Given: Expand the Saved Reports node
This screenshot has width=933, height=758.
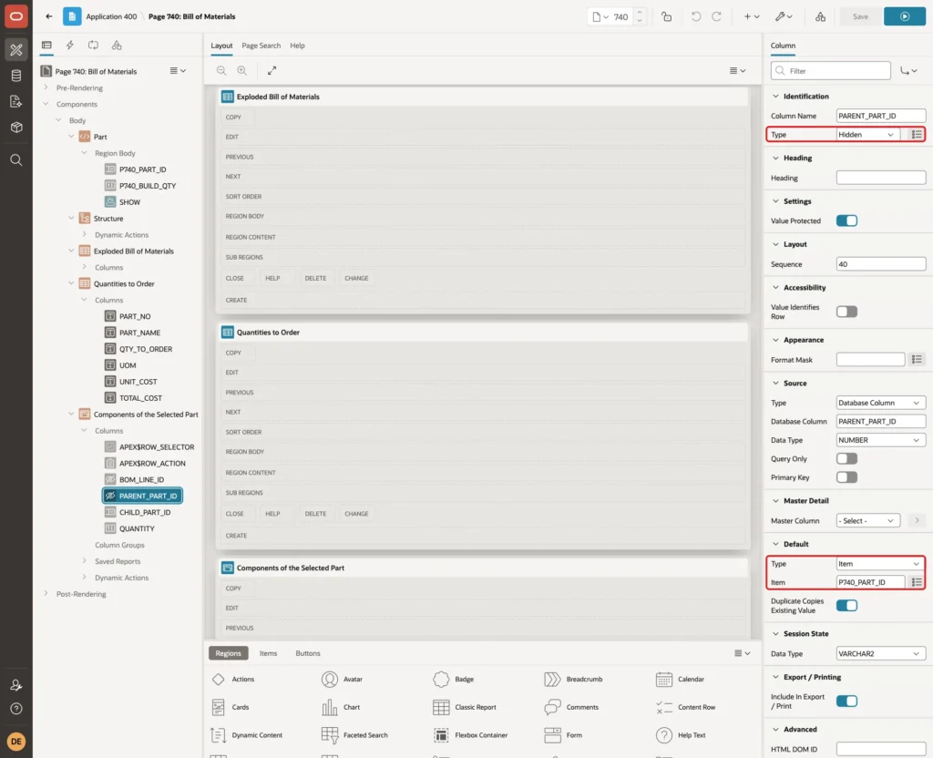Looking at the screenshot, I should (x=84, y=561).
